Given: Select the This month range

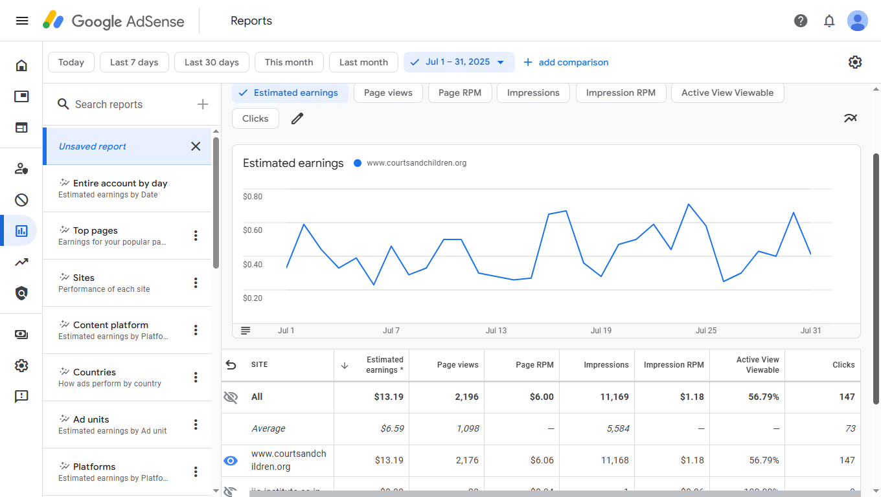Looking at the screenshot, I should tap(289, 62).
